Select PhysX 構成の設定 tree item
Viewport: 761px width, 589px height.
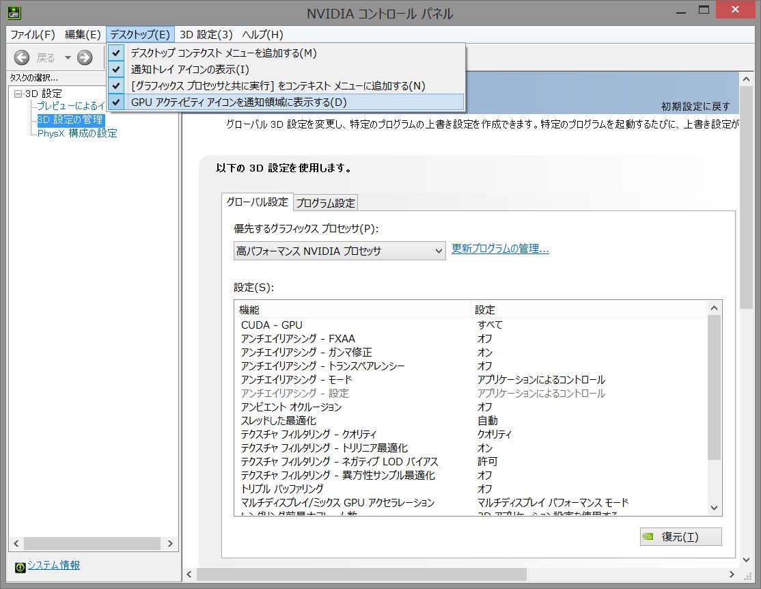pyautogui.click(x=77, y=133)
